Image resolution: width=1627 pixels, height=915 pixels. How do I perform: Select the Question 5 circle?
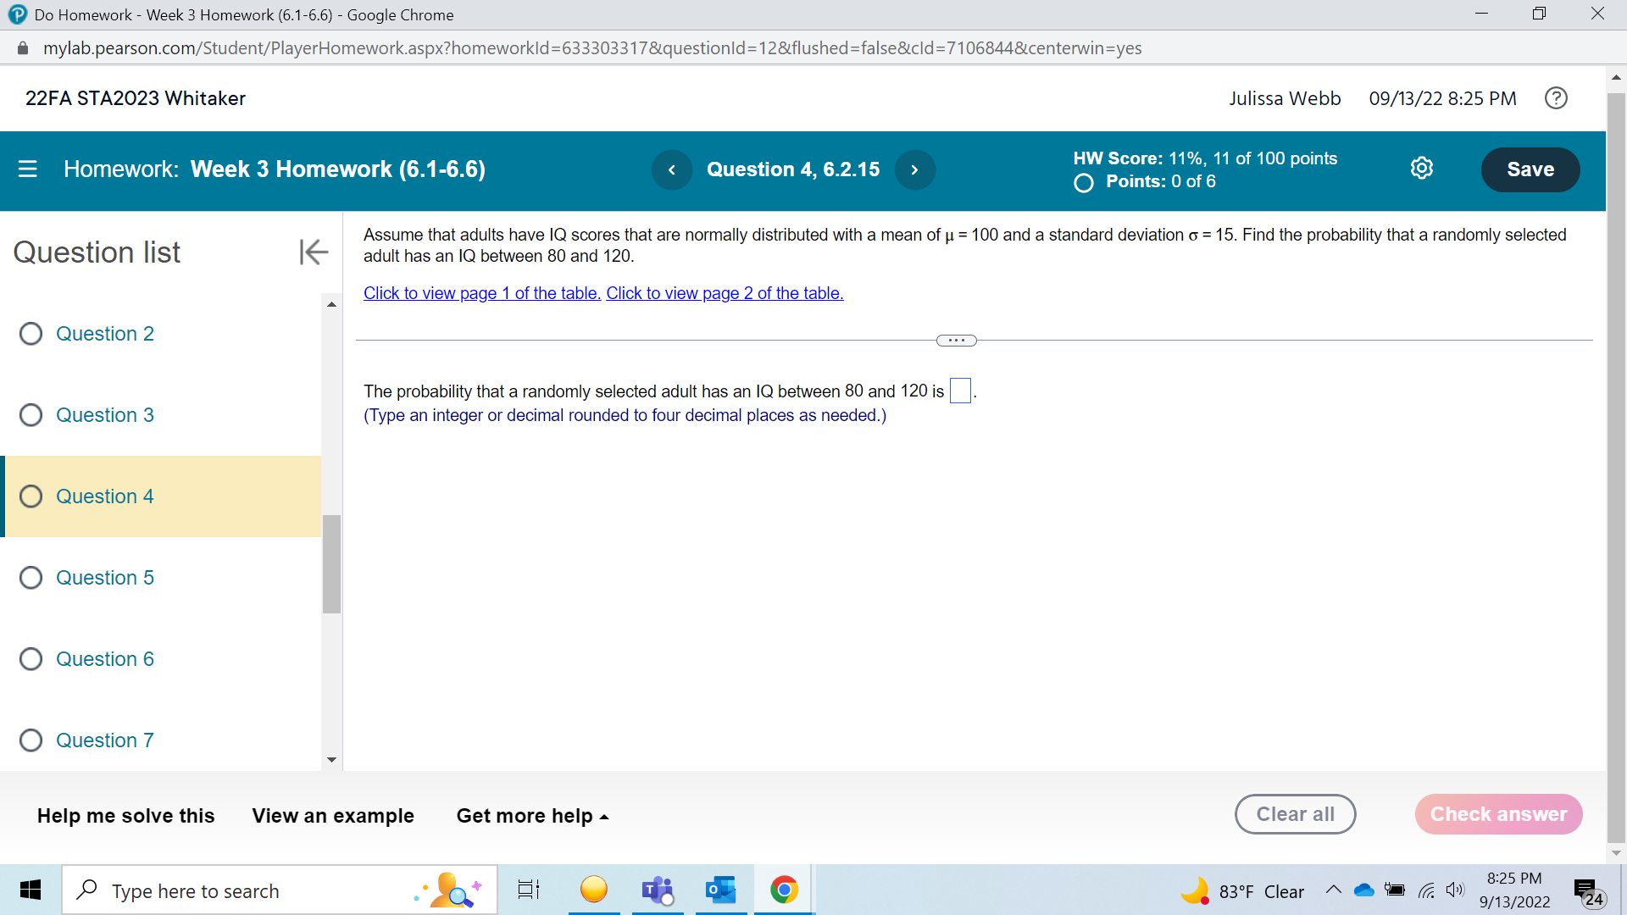tap(31, 578)
